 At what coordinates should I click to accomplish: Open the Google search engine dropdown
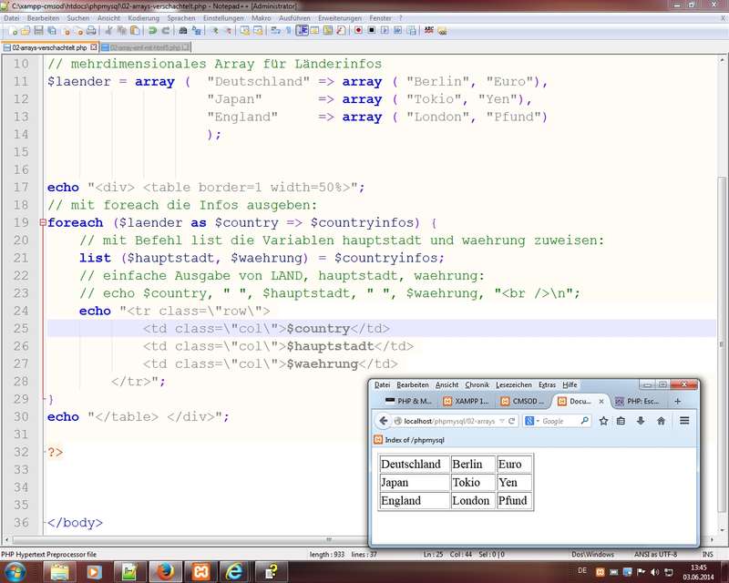click(x=535, y=421)
